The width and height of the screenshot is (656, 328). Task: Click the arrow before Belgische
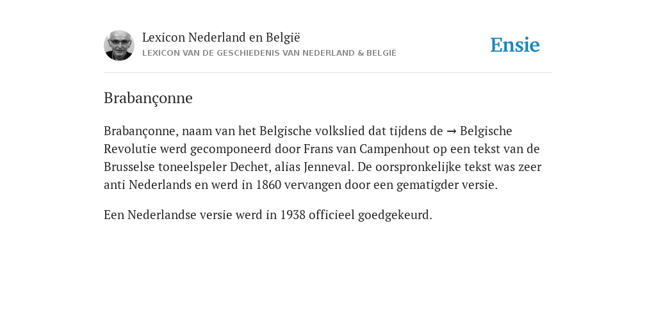point(452,131)
